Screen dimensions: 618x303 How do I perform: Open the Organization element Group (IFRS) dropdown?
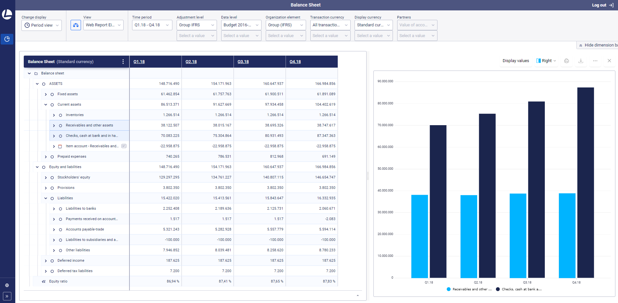point(286,25)
